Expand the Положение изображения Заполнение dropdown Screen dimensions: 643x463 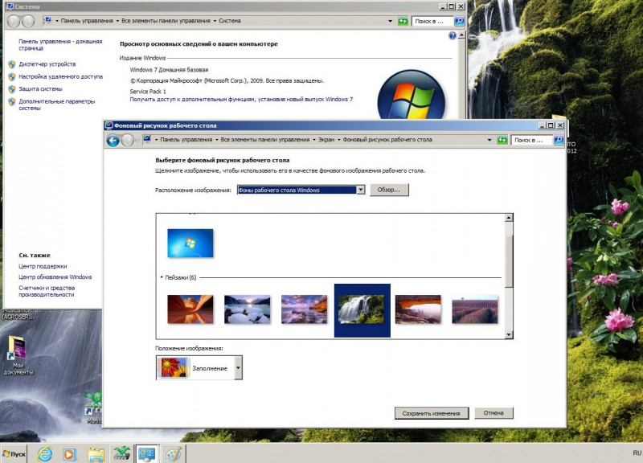pyautogui.click(x=238, y=368)
